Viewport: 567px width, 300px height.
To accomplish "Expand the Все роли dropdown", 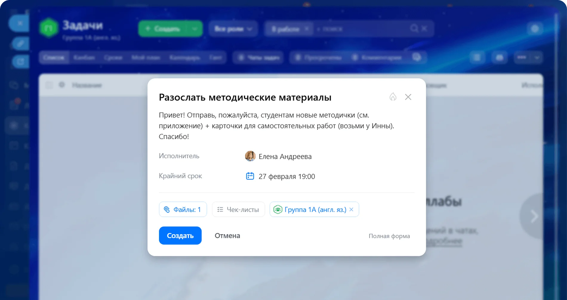I will [249, 29].
